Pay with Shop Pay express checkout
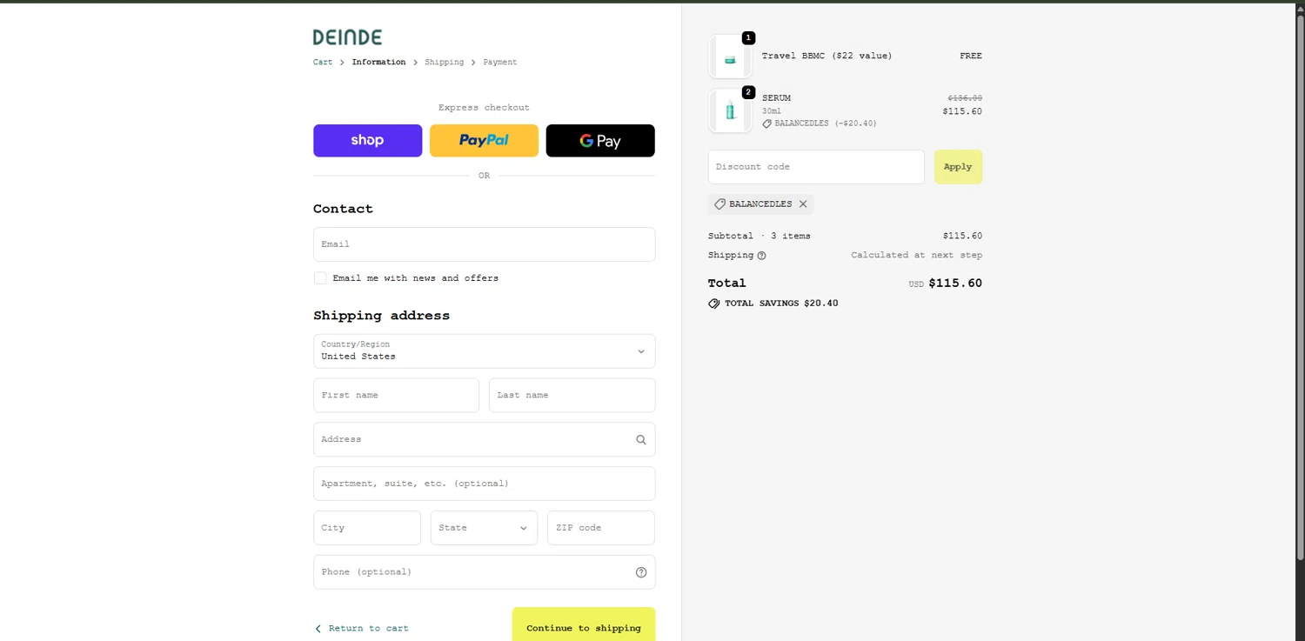The height and width of the screenshot is (641, 1305). pos(367,141)
